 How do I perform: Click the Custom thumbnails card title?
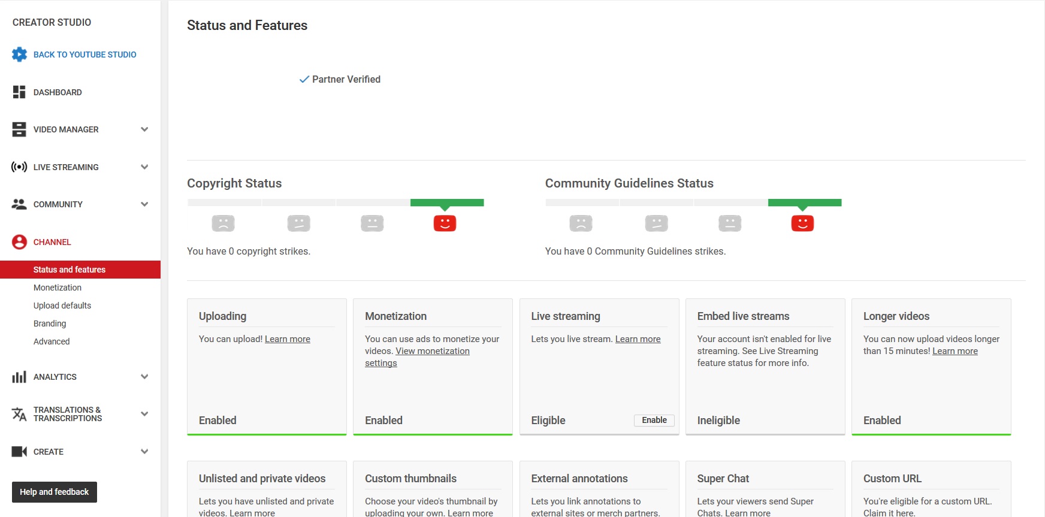(411, 479)
